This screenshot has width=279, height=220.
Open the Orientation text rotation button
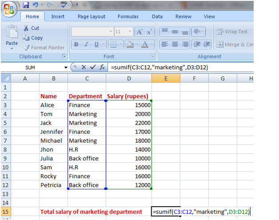198,32
